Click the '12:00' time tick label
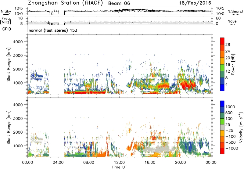This screenshot has height=169, width=244. (x=119, y=163)
